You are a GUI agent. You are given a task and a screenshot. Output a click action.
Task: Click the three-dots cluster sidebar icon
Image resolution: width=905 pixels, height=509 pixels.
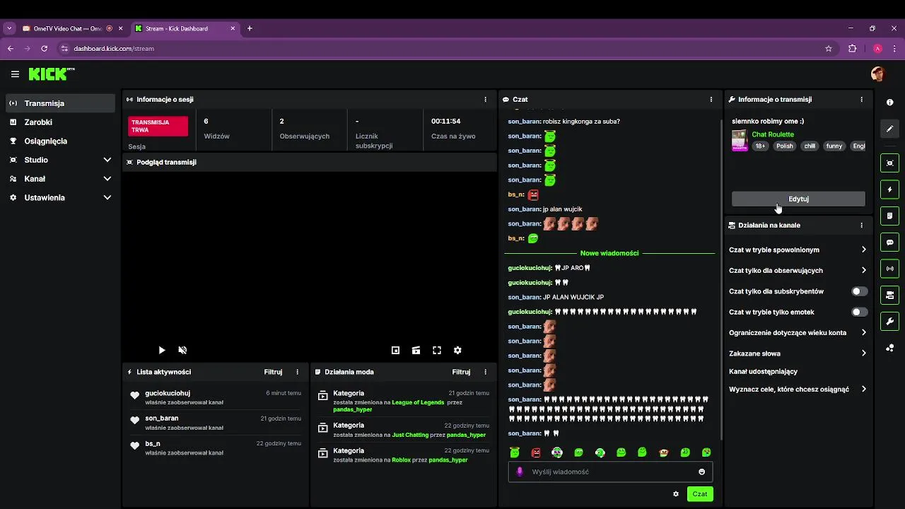click(889, 347)
